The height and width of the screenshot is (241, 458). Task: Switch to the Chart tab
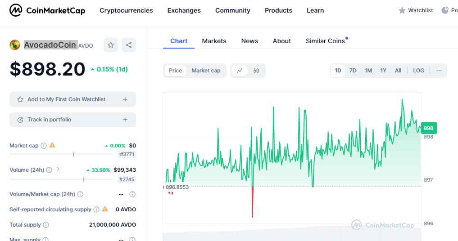click(179, 41)
